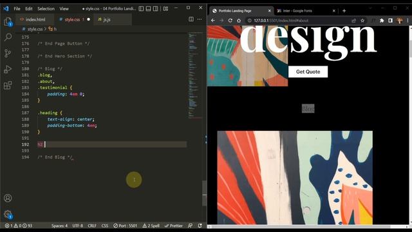
Task: Place cursor on line 192 h2
Action: (x=40, y=144)
